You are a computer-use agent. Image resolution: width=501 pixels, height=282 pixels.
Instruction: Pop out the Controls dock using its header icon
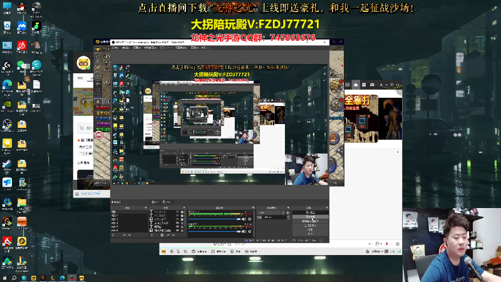326,207
